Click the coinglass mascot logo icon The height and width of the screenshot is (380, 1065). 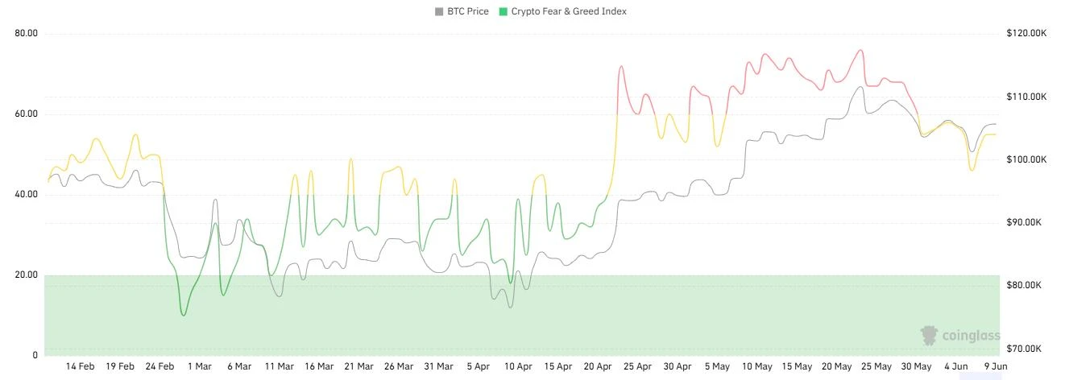point(930,336)
